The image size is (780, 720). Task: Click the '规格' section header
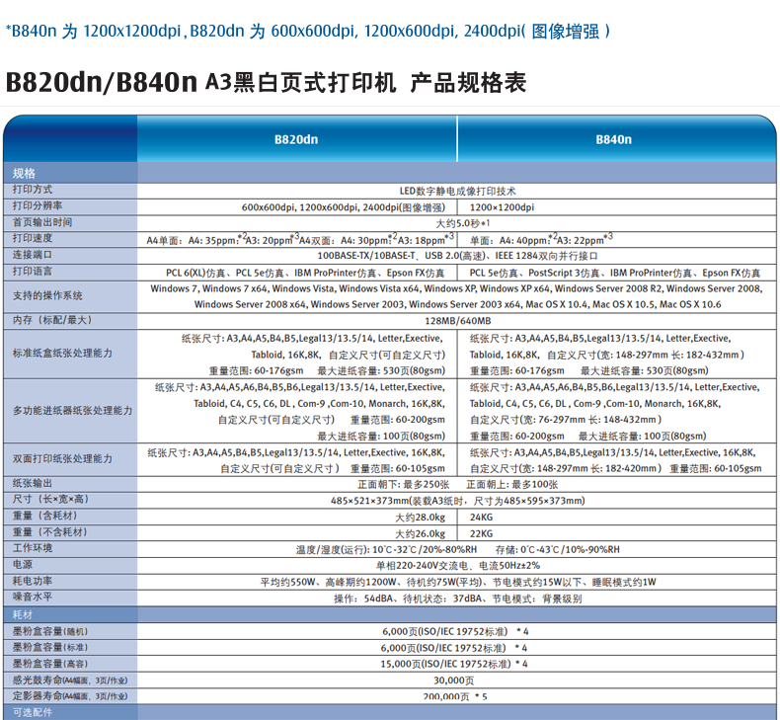(24, 173)
